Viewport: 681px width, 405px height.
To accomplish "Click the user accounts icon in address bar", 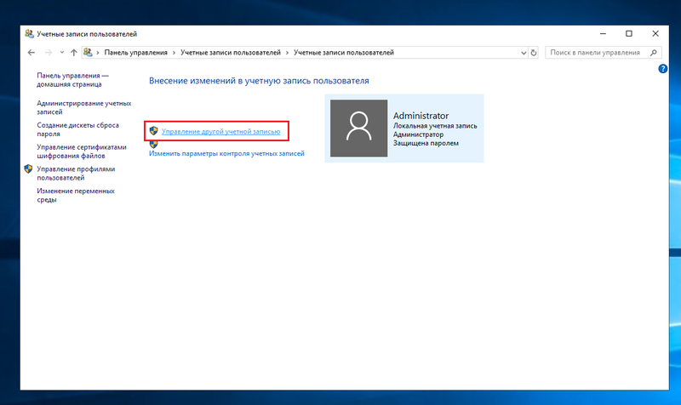I will (88, 53).
